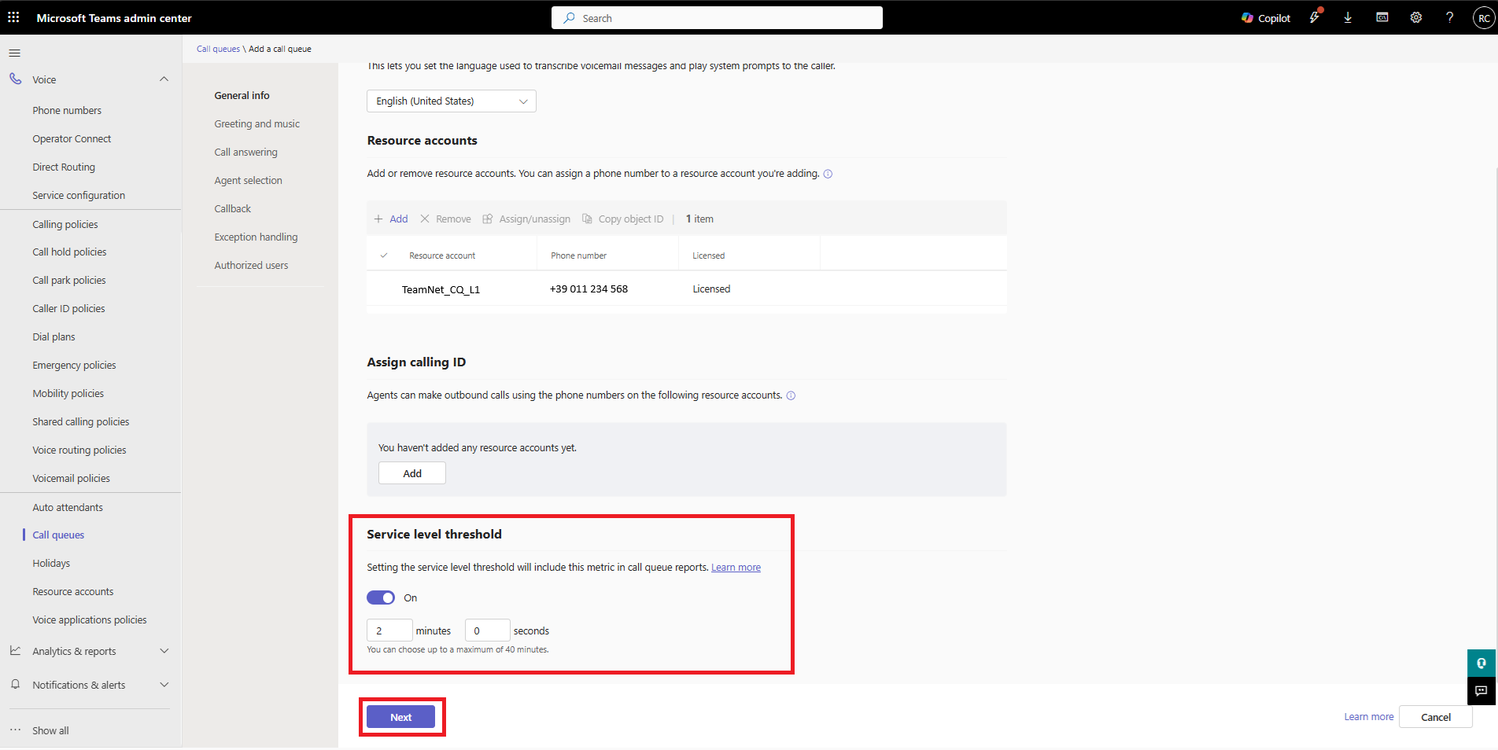Click the Next button
Screen dimensions: 1498x750
400,717
